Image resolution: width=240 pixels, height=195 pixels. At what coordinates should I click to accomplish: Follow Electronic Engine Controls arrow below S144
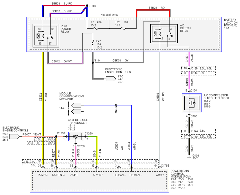pos(111,79)
